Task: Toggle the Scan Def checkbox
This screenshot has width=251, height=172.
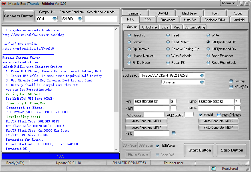Action: [158, 155]
